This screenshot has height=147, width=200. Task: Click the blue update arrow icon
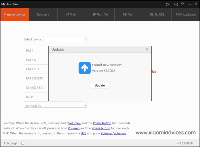(85, 68)
